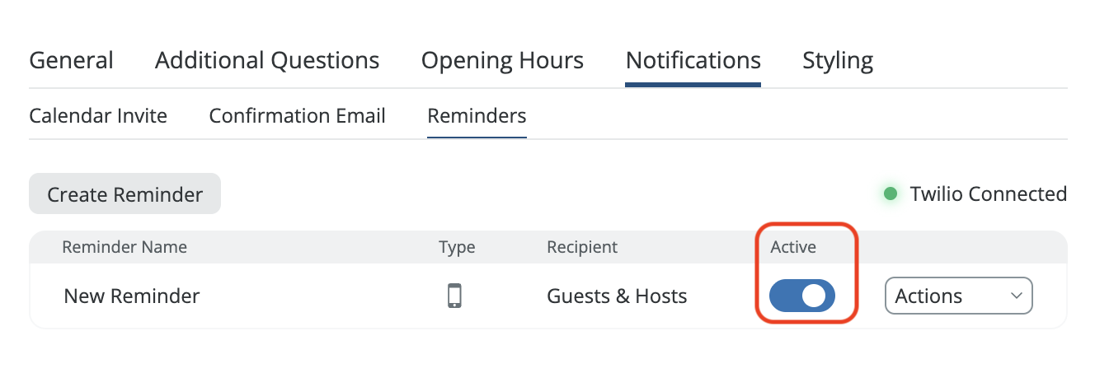The height and width of the screenshot is (387, 1095).
Task: Select the Notifications tab
Action: (693, 61)
